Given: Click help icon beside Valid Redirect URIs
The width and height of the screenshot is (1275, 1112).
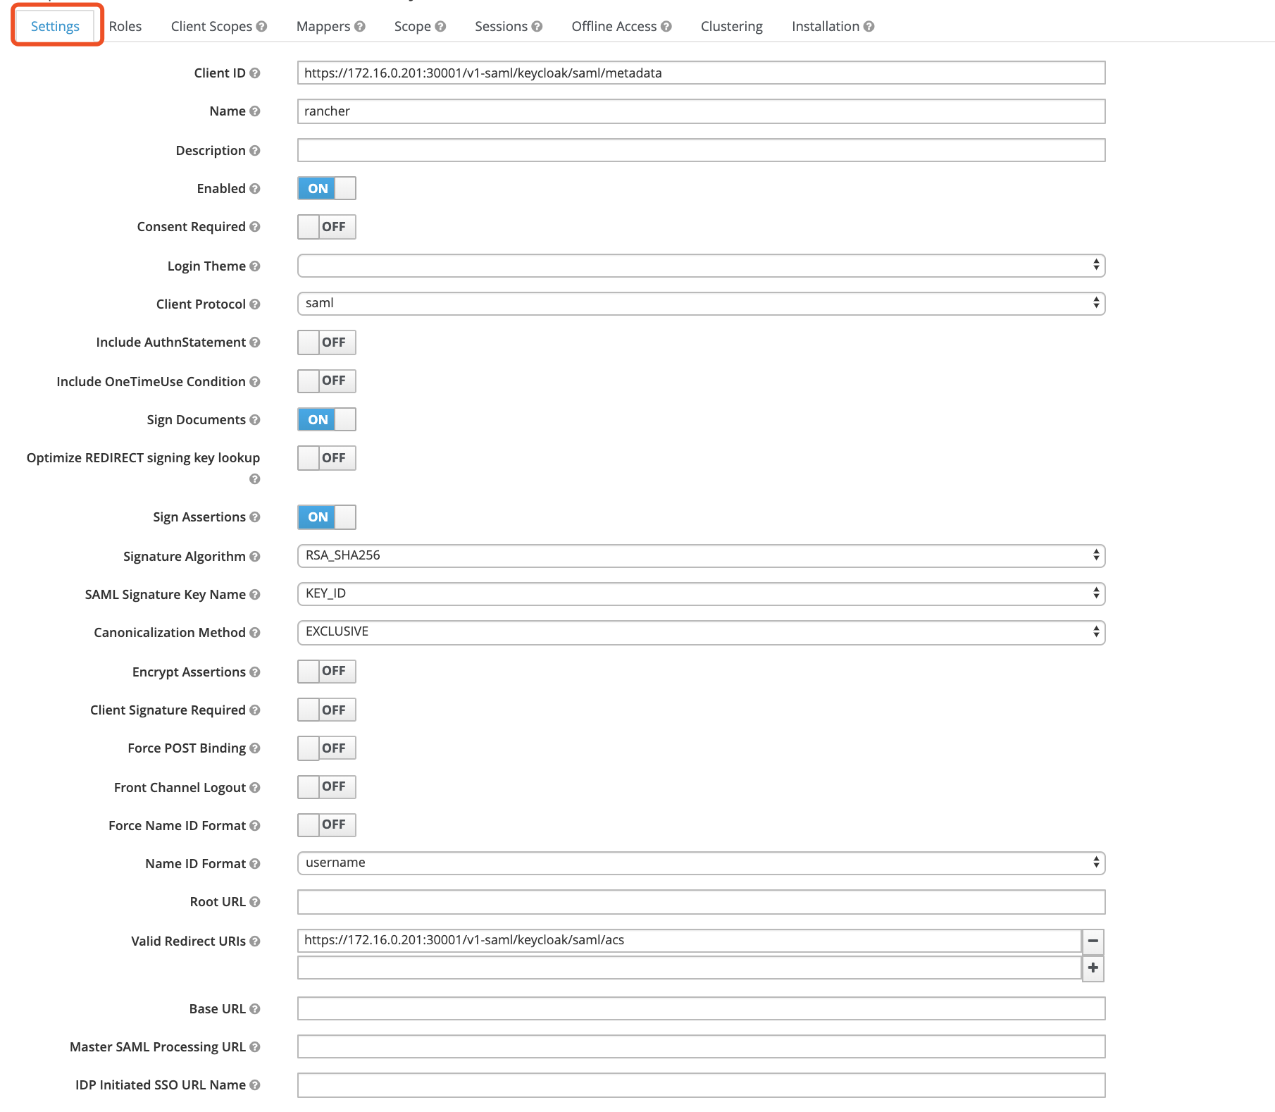Looking at the screenshot, I should pyautogui.click(x=255, y=941).
